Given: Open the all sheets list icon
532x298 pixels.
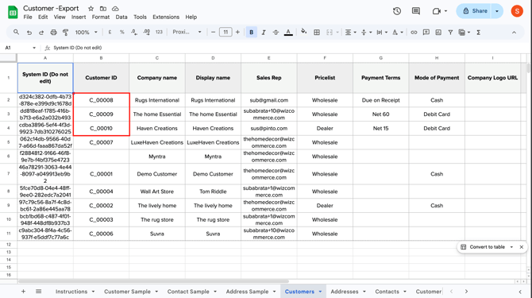Looking at the screenshot, I should click(38, 292).
